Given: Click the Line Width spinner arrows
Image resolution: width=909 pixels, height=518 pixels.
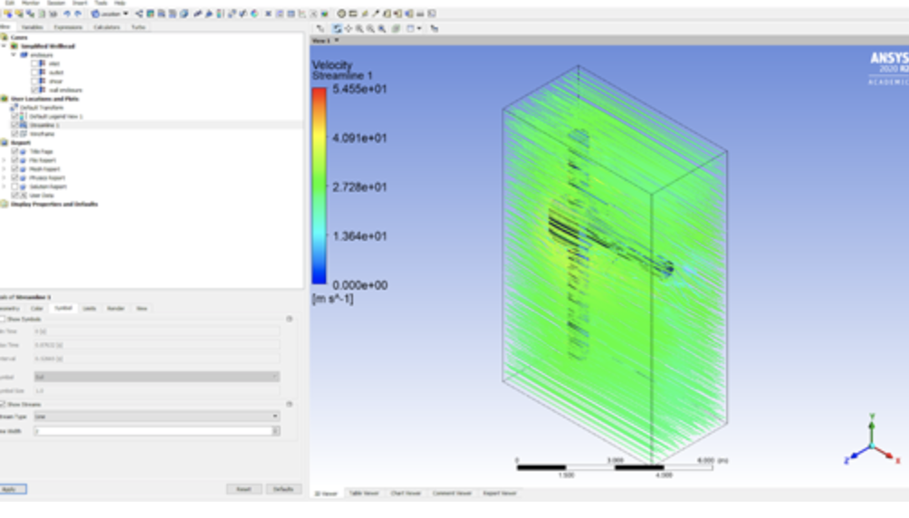Looking at the screenshot, I should (276, 431).
